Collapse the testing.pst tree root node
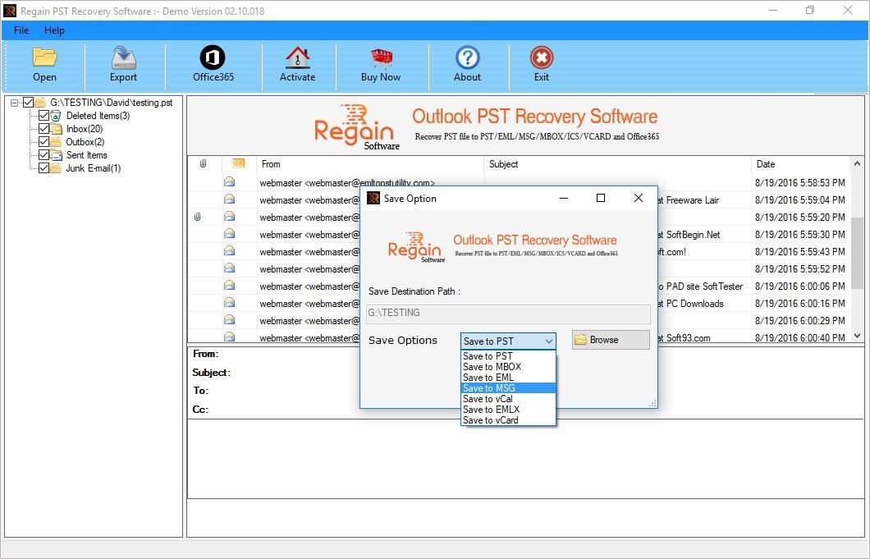 pos(14,103)
